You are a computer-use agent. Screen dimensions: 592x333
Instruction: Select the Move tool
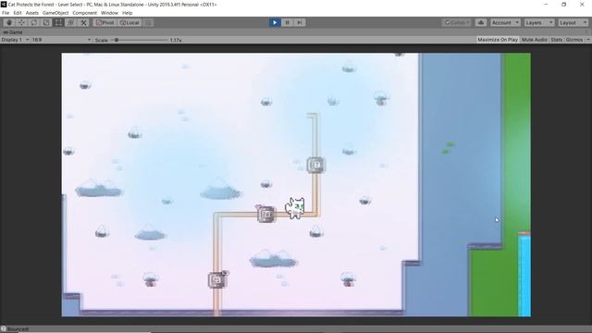[21, 22]
